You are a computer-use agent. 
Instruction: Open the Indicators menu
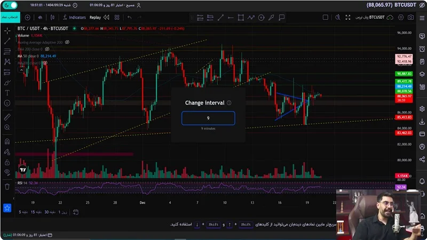click(x=80, y=17)
